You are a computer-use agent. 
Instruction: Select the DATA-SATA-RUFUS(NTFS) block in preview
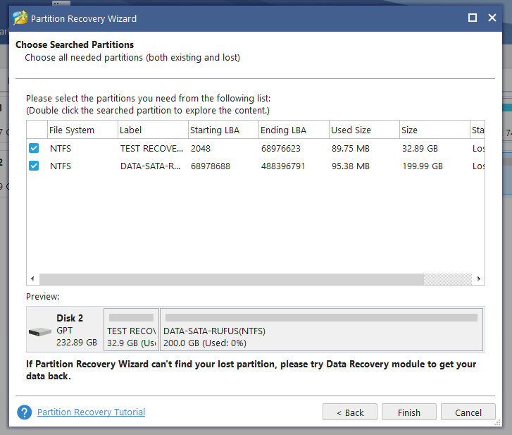pyautogui.click(x=321, y=329)
